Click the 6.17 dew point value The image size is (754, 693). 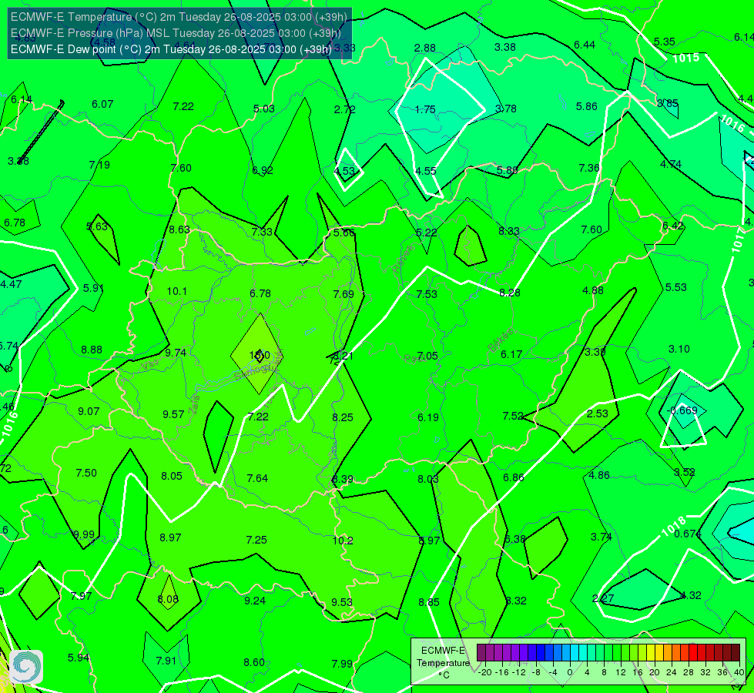(511, 354)
